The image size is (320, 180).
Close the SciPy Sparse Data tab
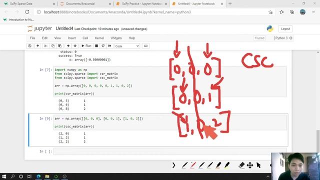click(x=54, y=4)
